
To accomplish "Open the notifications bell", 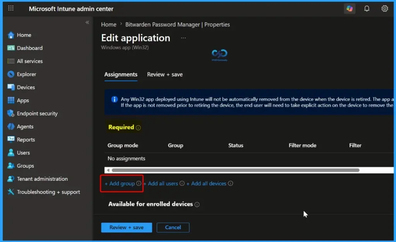I will pyautogui.click(x=367, y=9).
